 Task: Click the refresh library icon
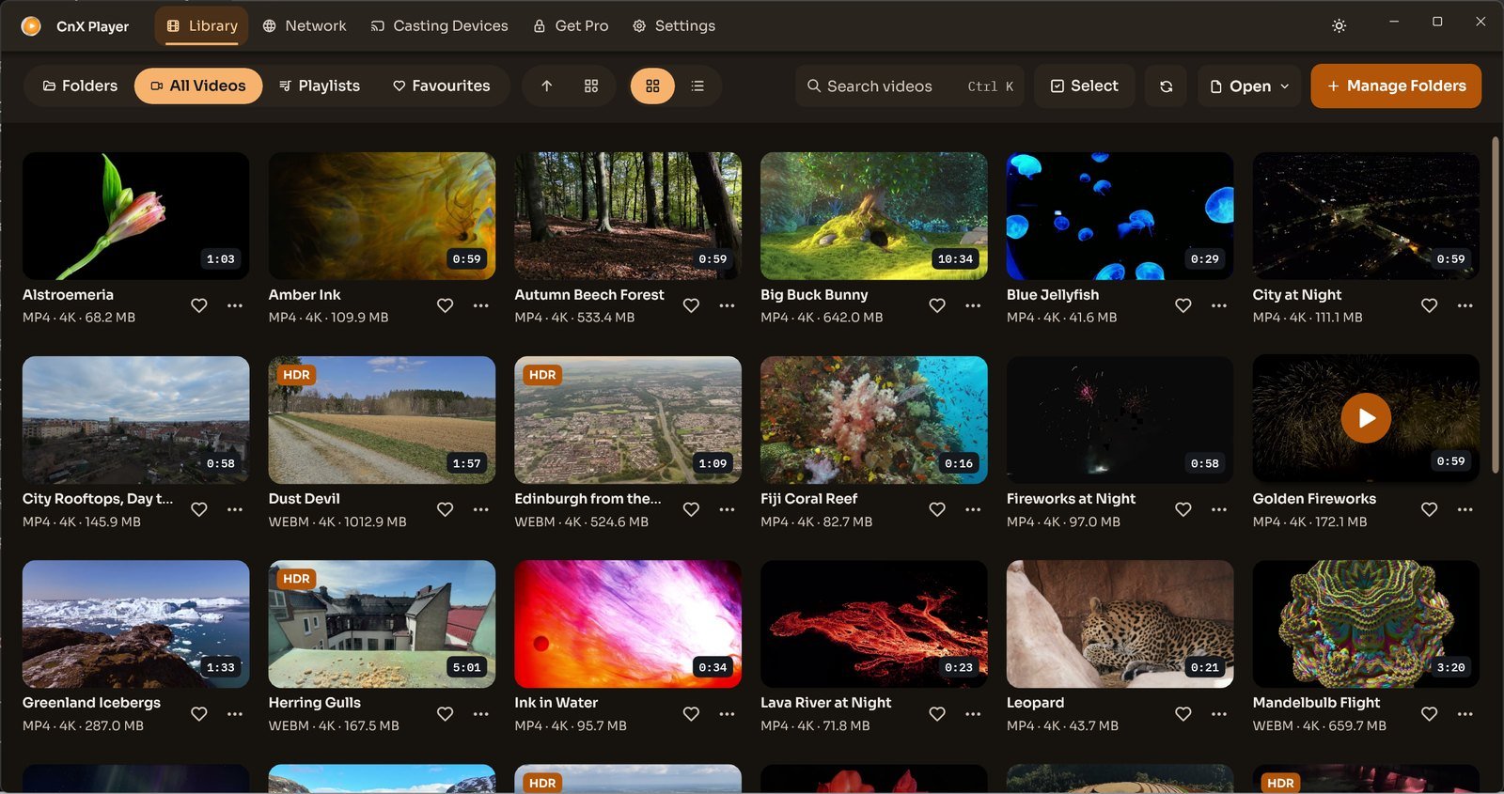(1166, 86)
